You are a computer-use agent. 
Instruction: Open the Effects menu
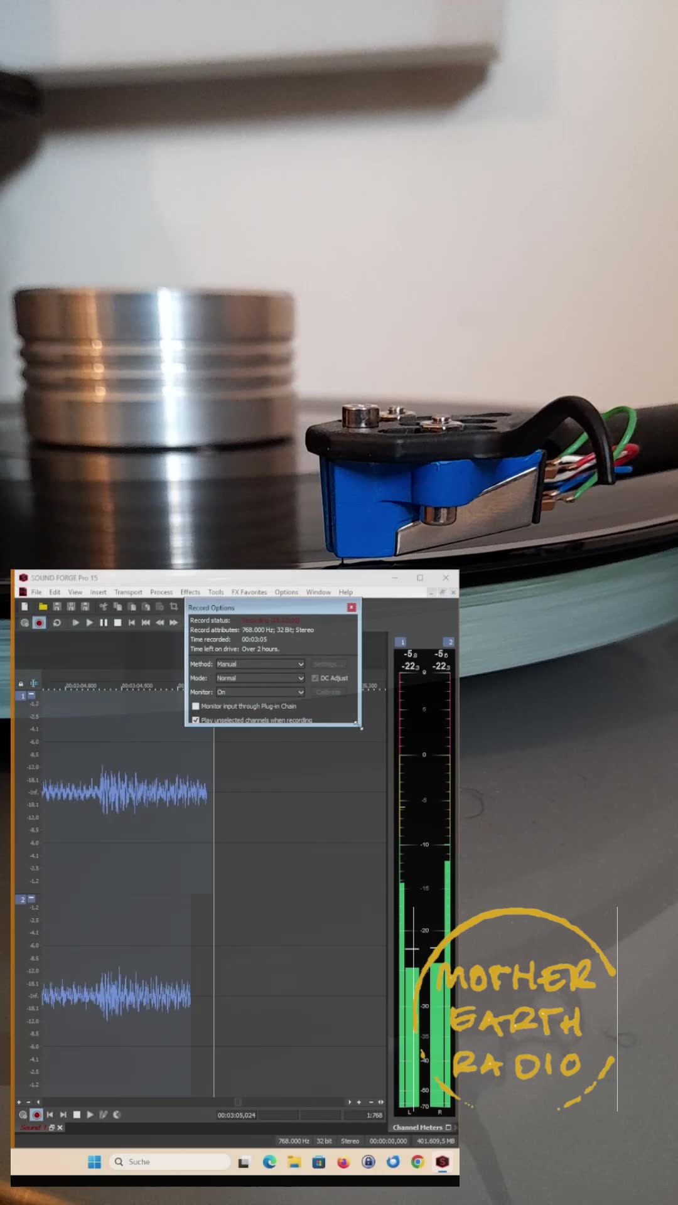pos(190,592)
